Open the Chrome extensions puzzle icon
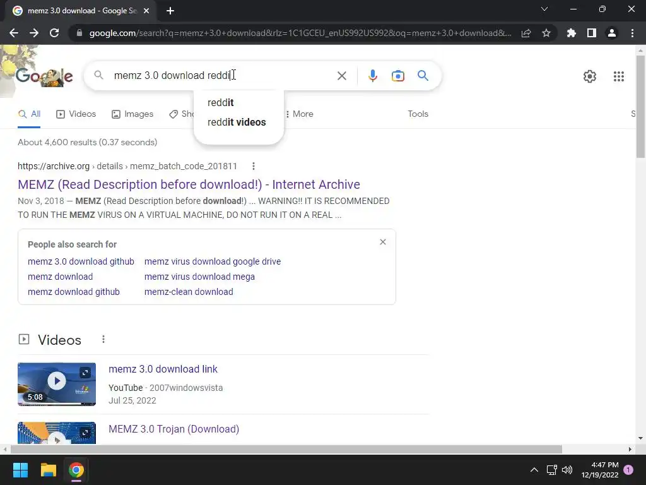Viewport: 646px width, 485px height. (x=571, y=33)
